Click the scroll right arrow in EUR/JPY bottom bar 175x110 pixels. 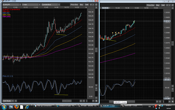(81, 101)
